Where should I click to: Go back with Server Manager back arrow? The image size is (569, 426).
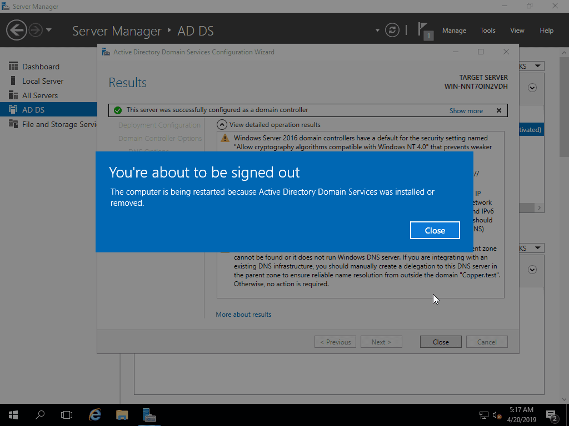[x=16, y=30]
